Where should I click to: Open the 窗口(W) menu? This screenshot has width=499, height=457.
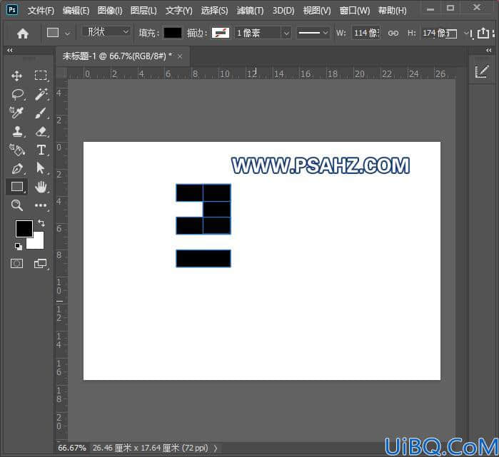click(x=355, y=11)
